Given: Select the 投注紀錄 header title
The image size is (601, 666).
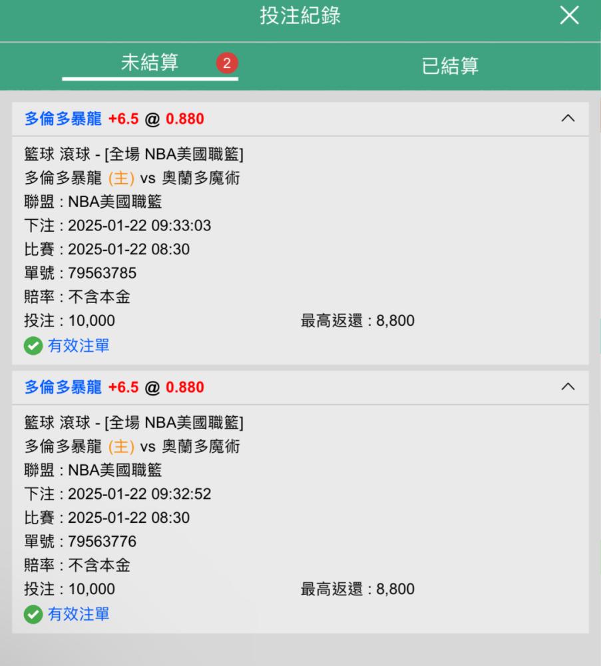Looking at the screenshot, I should pyautogui.click(x=300, y=16).
